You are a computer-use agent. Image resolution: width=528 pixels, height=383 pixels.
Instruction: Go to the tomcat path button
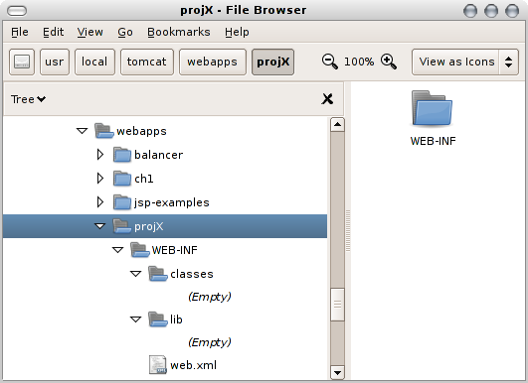[x=147, y=62]
